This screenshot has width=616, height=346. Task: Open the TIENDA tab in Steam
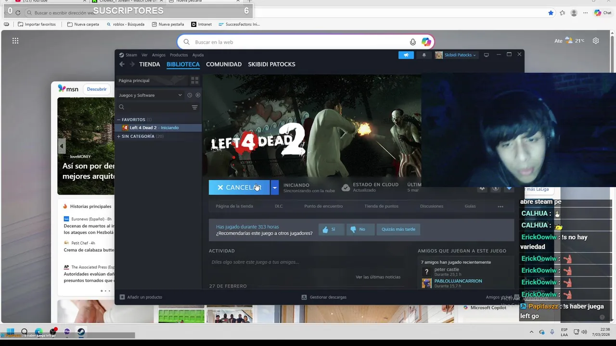click(150, 64)
